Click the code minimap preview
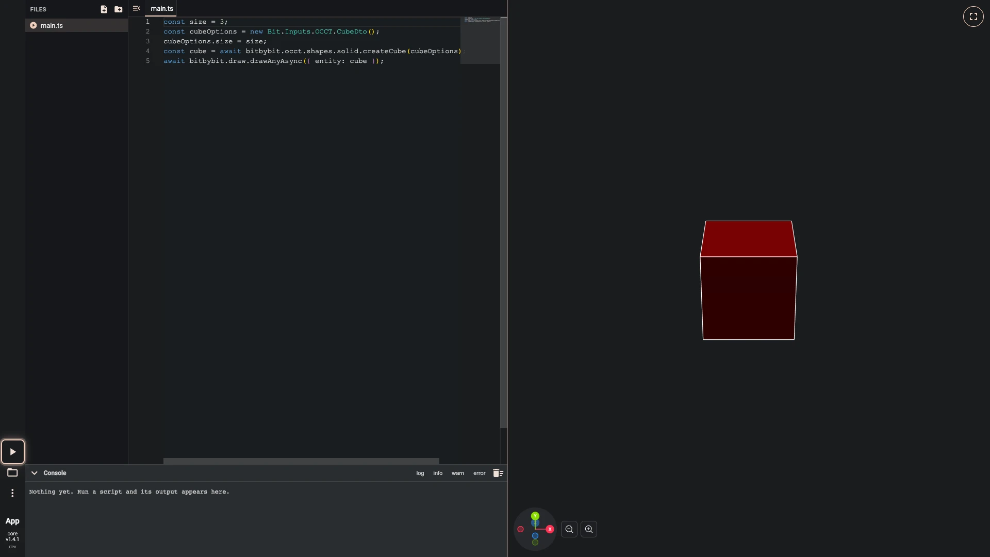 click(480, 40)
